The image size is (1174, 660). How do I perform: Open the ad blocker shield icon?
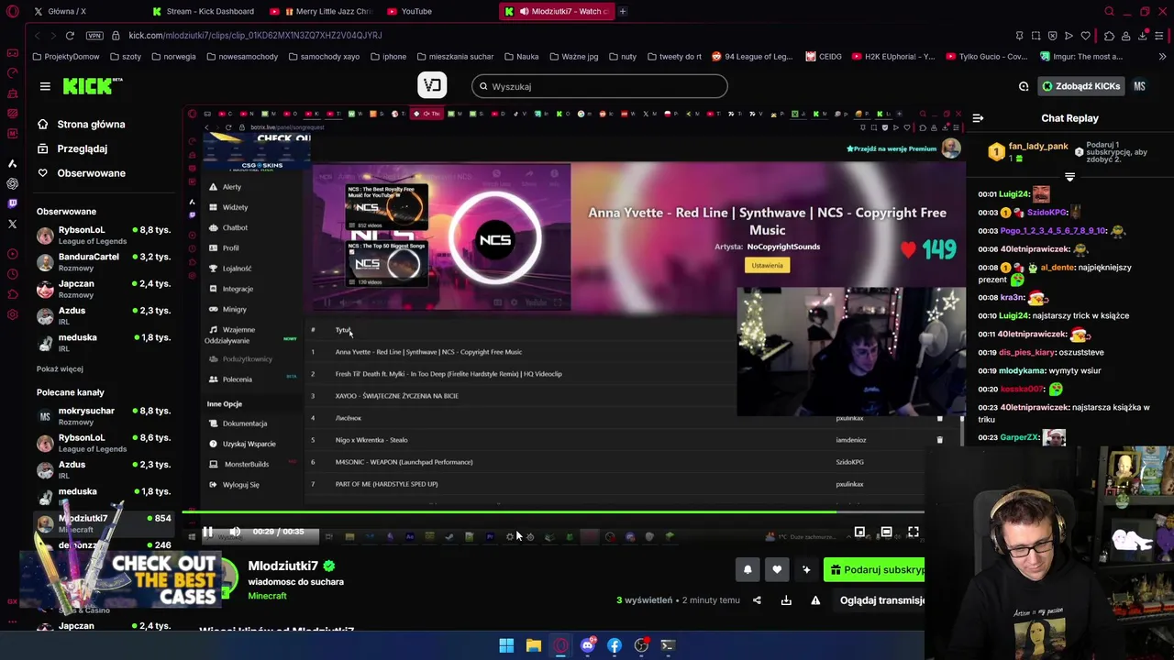[x=1052, y=36]
